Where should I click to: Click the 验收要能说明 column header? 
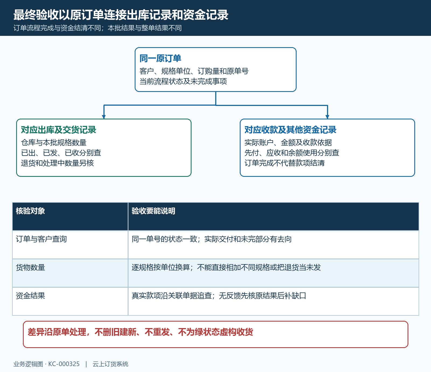(x=273, y=216)
